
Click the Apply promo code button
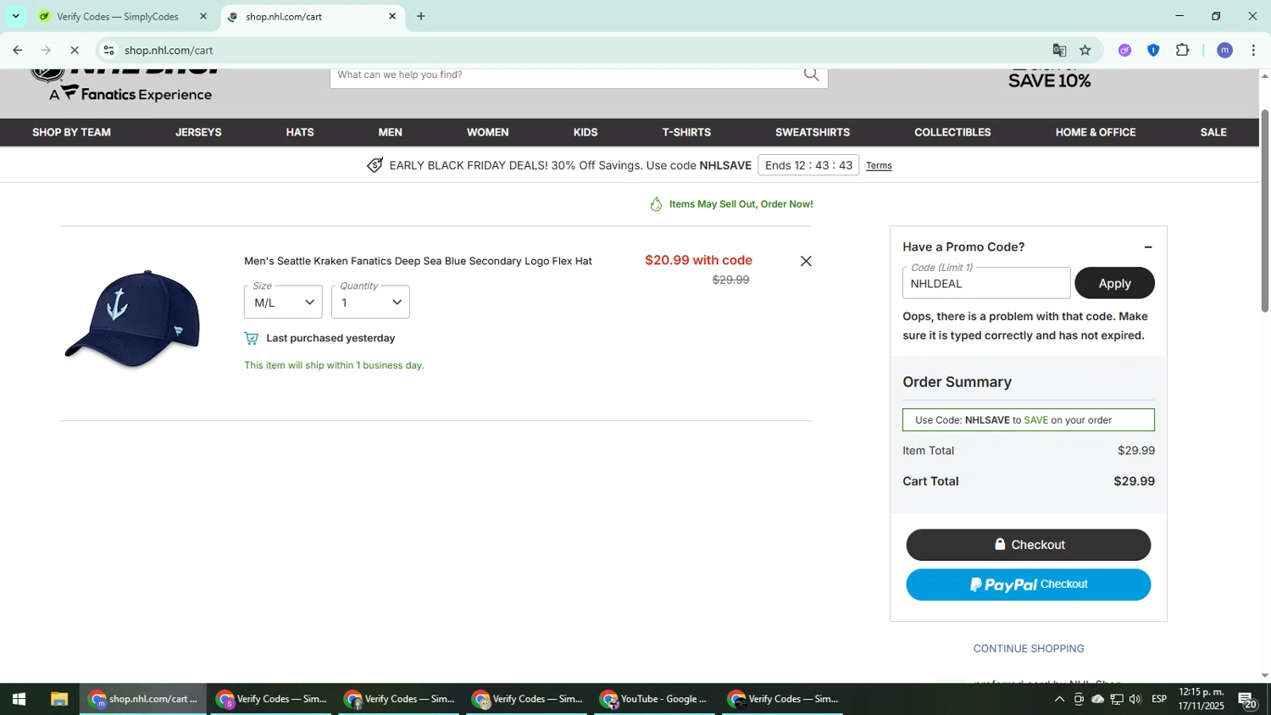1114,283
